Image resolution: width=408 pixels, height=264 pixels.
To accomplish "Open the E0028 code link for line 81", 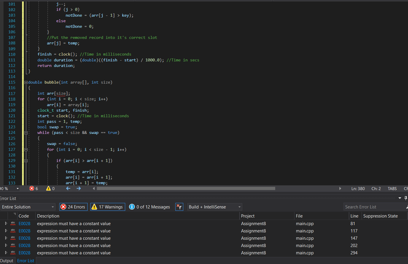I will pyautogui.click(x=25, y=224).
